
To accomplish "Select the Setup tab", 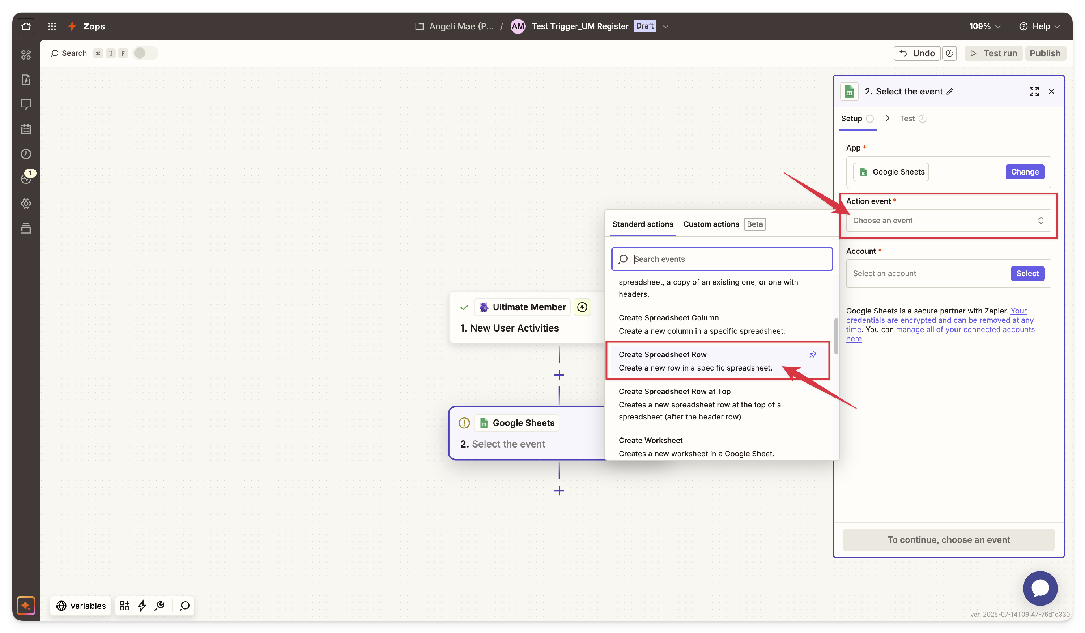I will [x=857, y=118].
